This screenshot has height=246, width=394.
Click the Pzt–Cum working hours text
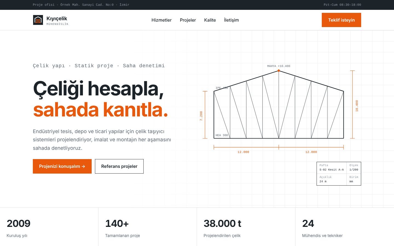coord(342,5)
